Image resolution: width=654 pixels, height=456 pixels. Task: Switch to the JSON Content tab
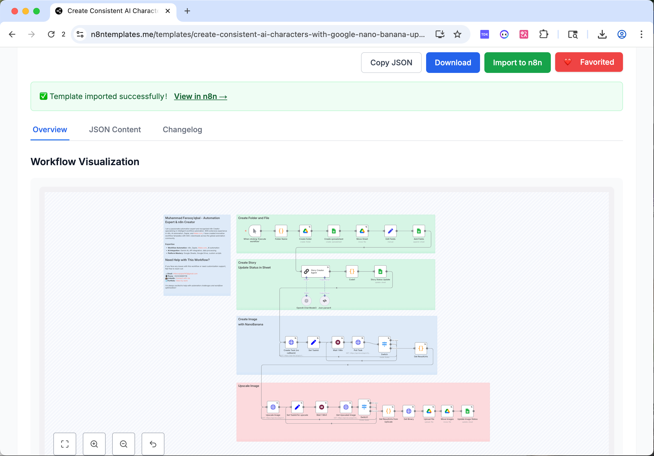pyautogui.click(x=115, y=130)
